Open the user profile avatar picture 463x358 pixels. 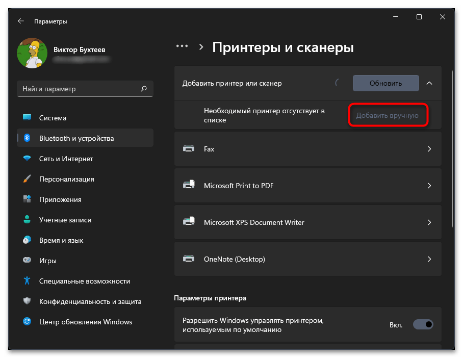point(32,53)
